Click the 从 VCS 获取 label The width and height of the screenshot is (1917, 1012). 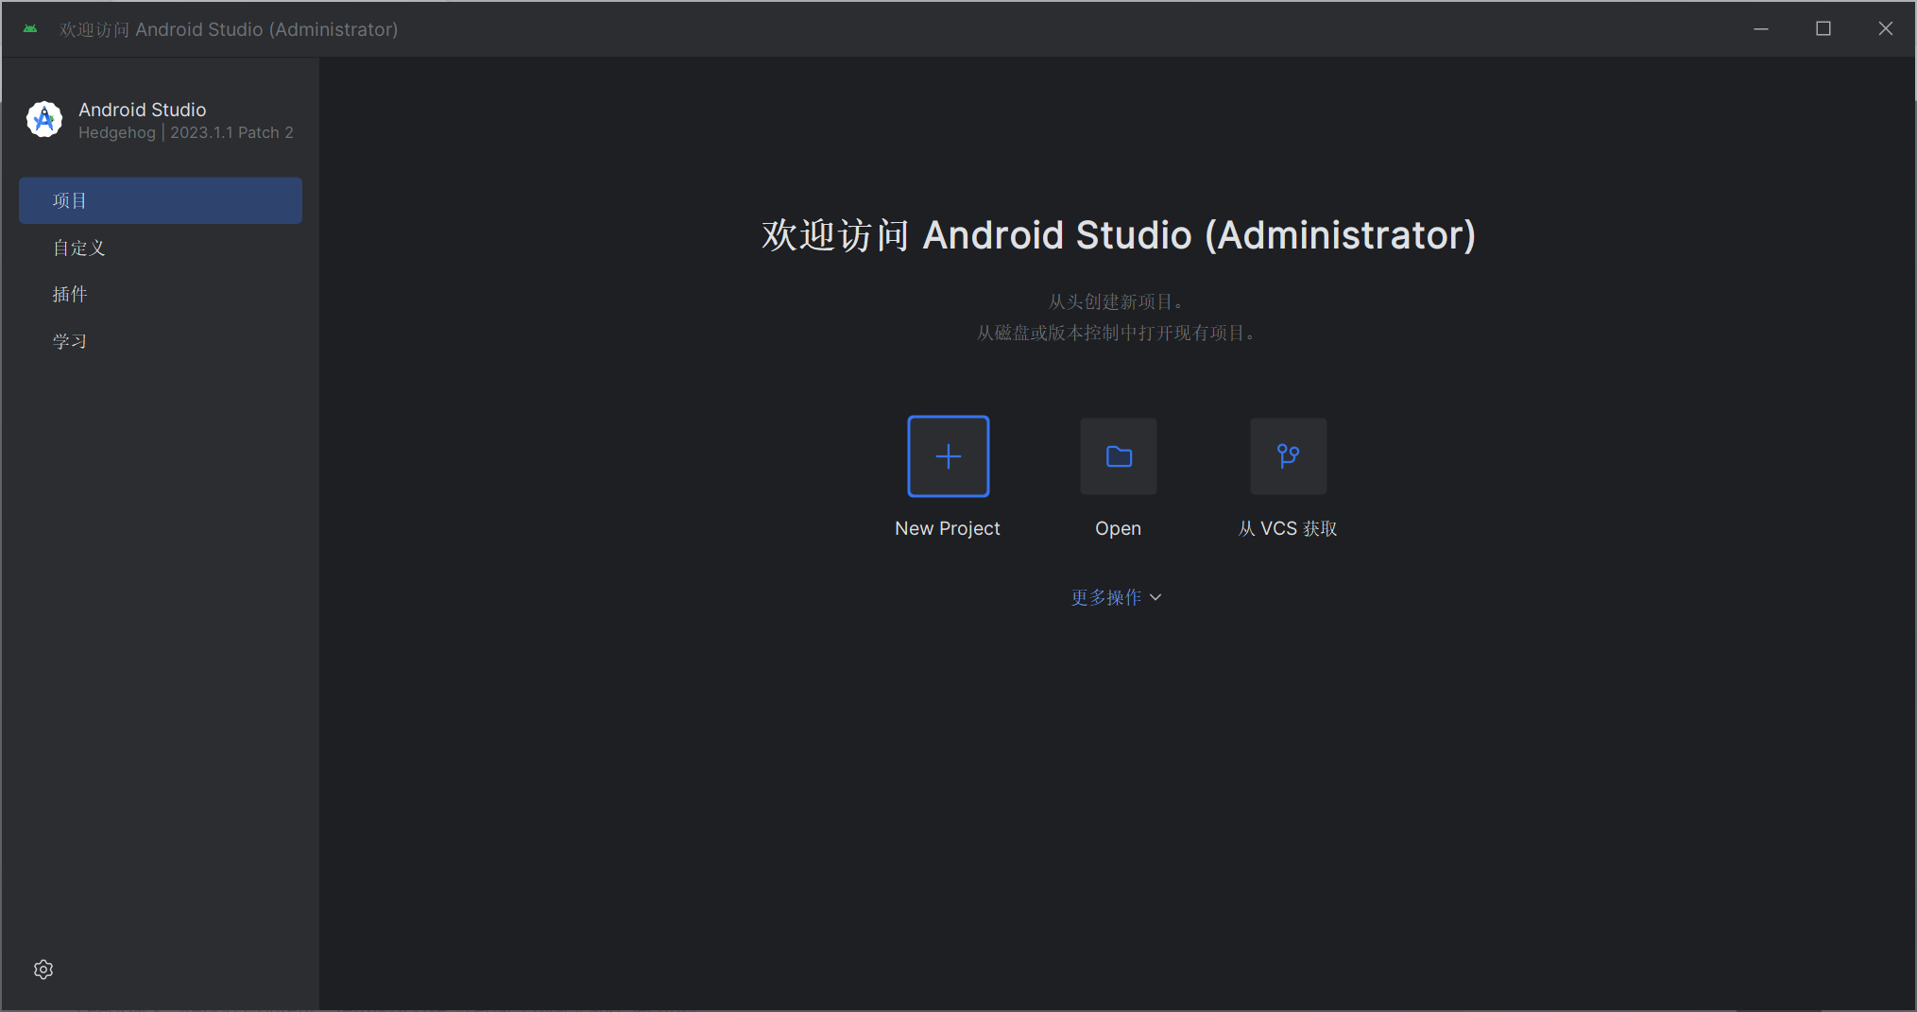coord(1288,528)
